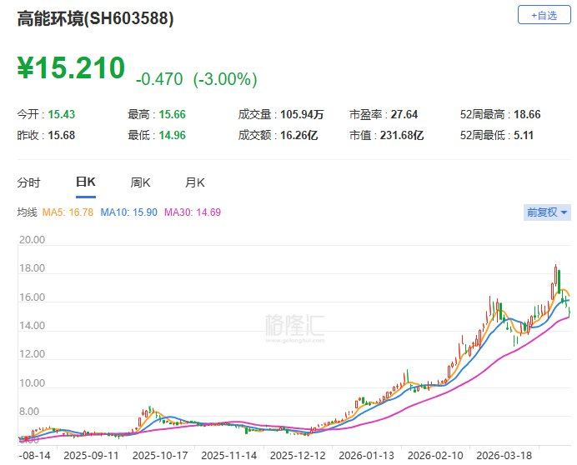Add stock with the +自选 button
Viewport: 577px width, 465px height.
tap(544, 16)
